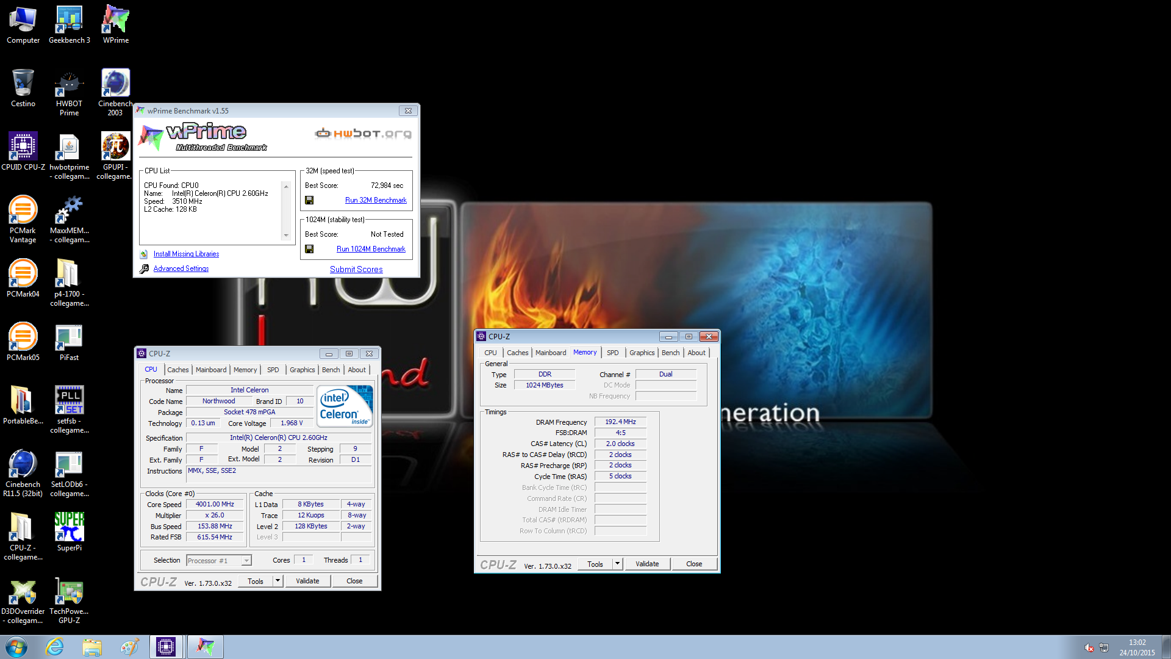The height and width of the screenshot is (659, 1171).
Task: Select the Cestino recycle bin icon
Action: click(23, 88)
